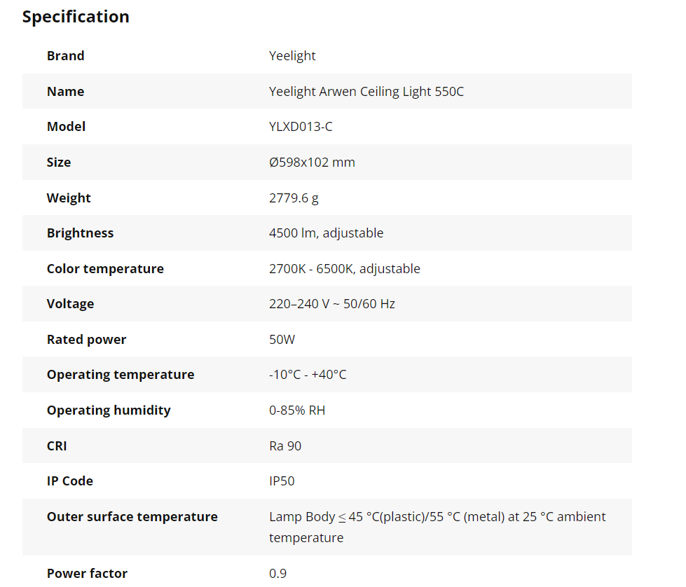Select the Yeelight brand value
Screen dimensions: 686x587
click(292, 56)
